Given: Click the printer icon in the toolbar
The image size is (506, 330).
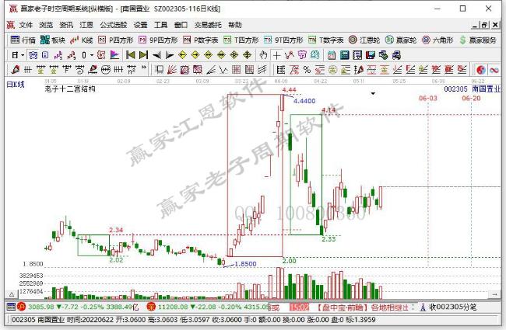Looking at the screenshot, I should (x=396, y=55).
